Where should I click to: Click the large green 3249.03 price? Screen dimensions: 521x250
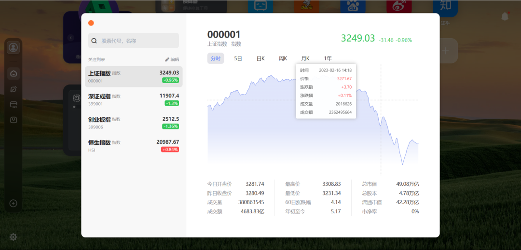358,38
